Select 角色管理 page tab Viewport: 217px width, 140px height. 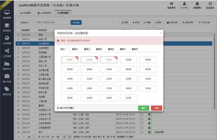[x=63, y=13]
